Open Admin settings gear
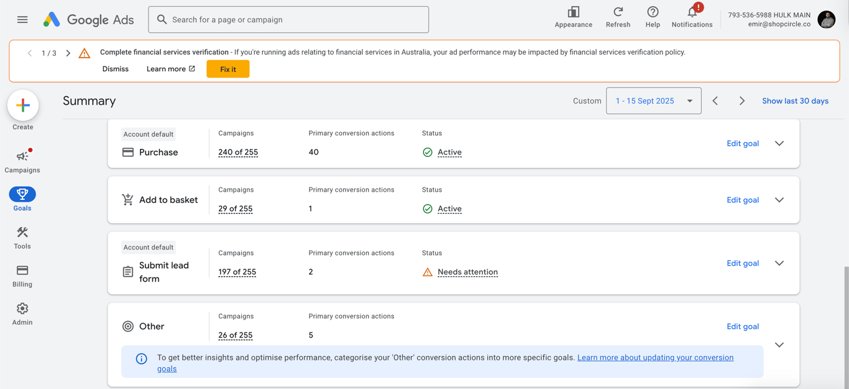This screenshot has height=389, width=849. [22, 313]
